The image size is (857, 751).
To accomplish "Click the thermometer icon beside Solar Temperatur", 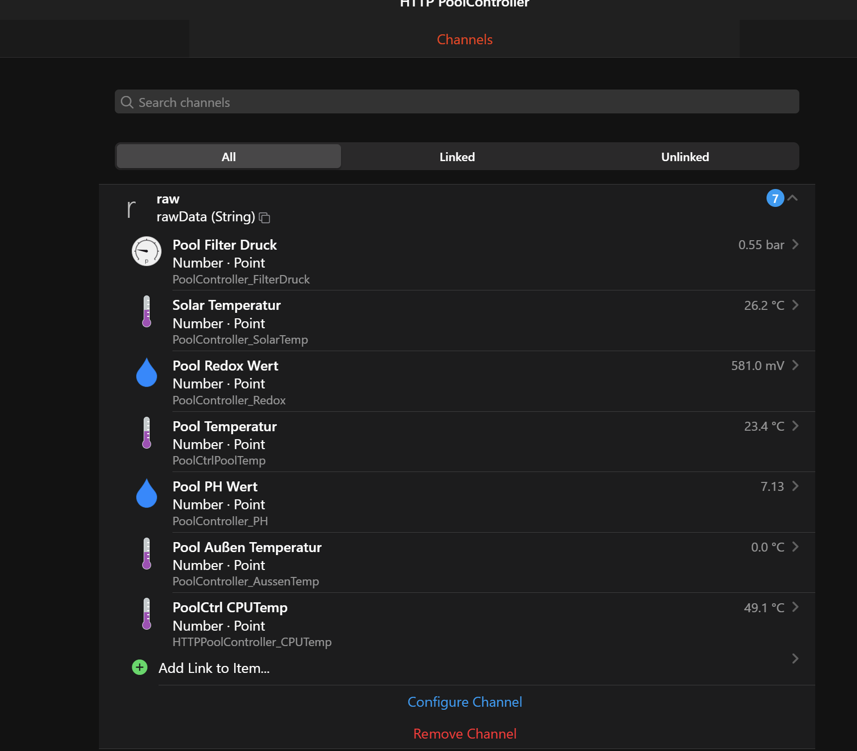I will [x=146, y=311].
